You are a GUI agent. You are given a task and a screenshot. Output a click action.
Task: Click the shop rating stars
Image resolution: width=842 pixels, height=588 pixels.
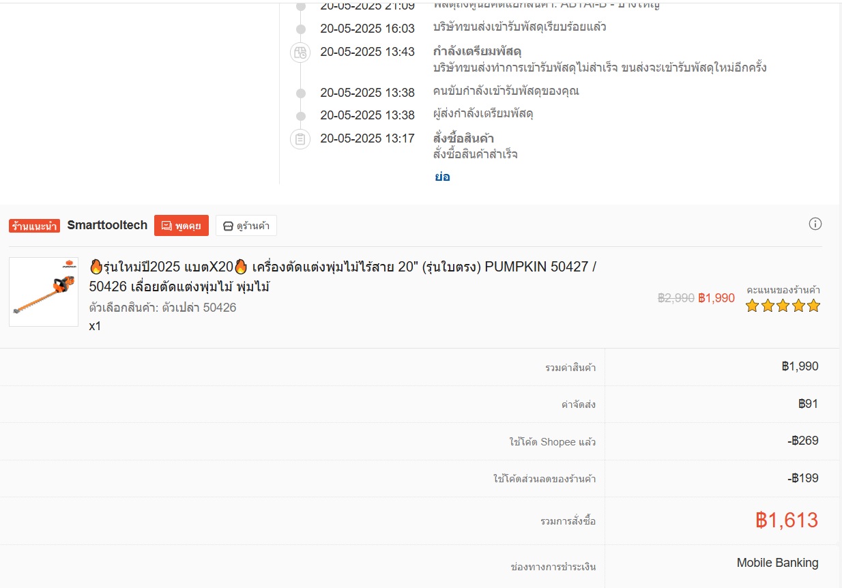click(x=783, y=306)
